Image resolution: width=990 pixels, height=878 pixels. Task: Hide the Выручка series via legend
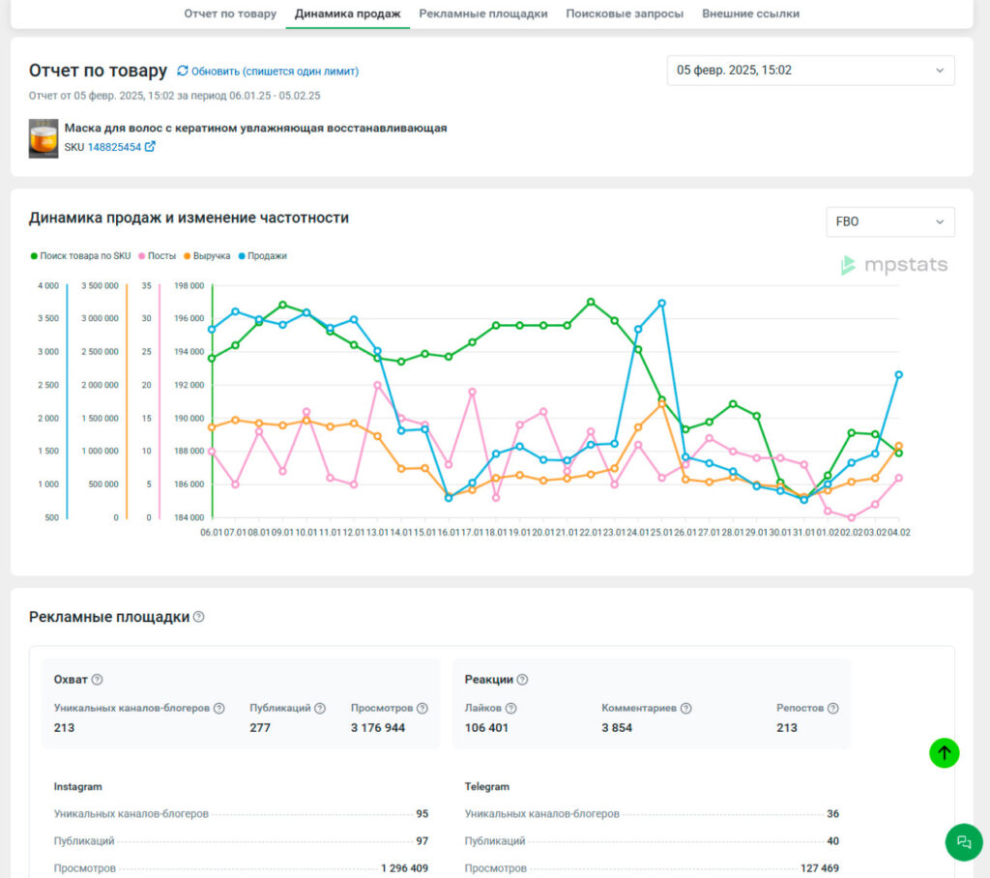[x=206, y=256]
